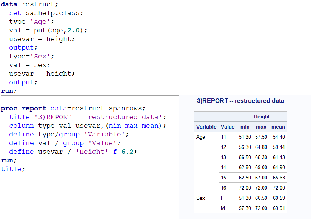
Task: Click the 'data restruct;' code line
Action: (29, 5)
